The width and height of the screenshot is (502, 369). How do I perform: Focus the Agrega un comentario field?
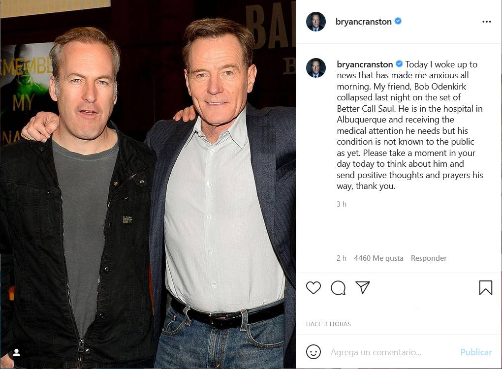(x=389, y=352)
